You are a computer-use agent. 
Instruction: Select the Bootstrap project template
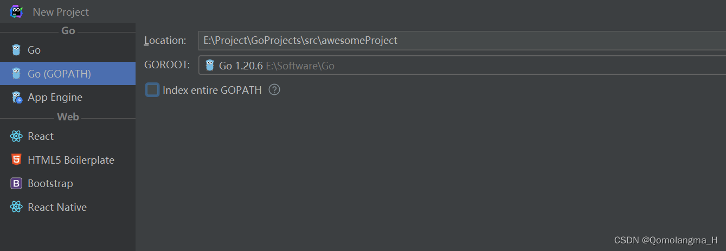click(50, 184)
